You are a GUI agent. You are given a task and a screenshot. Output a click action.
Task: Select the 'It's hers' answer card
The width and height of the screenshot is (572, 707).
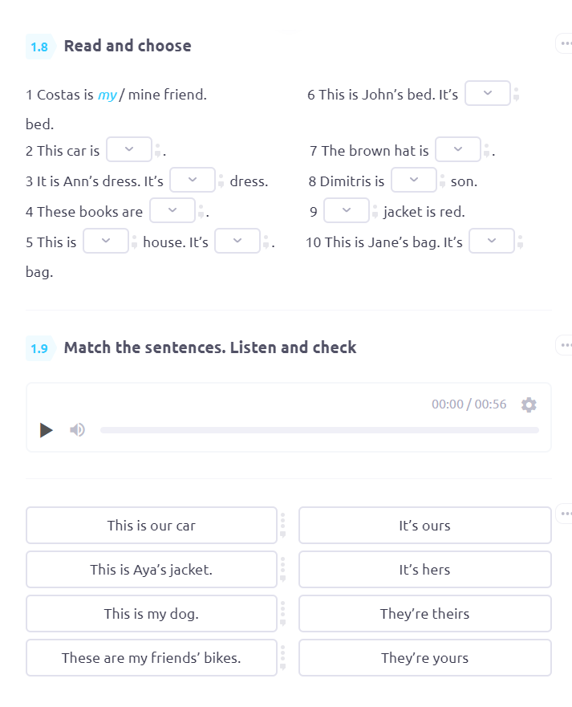coord(425,570)
